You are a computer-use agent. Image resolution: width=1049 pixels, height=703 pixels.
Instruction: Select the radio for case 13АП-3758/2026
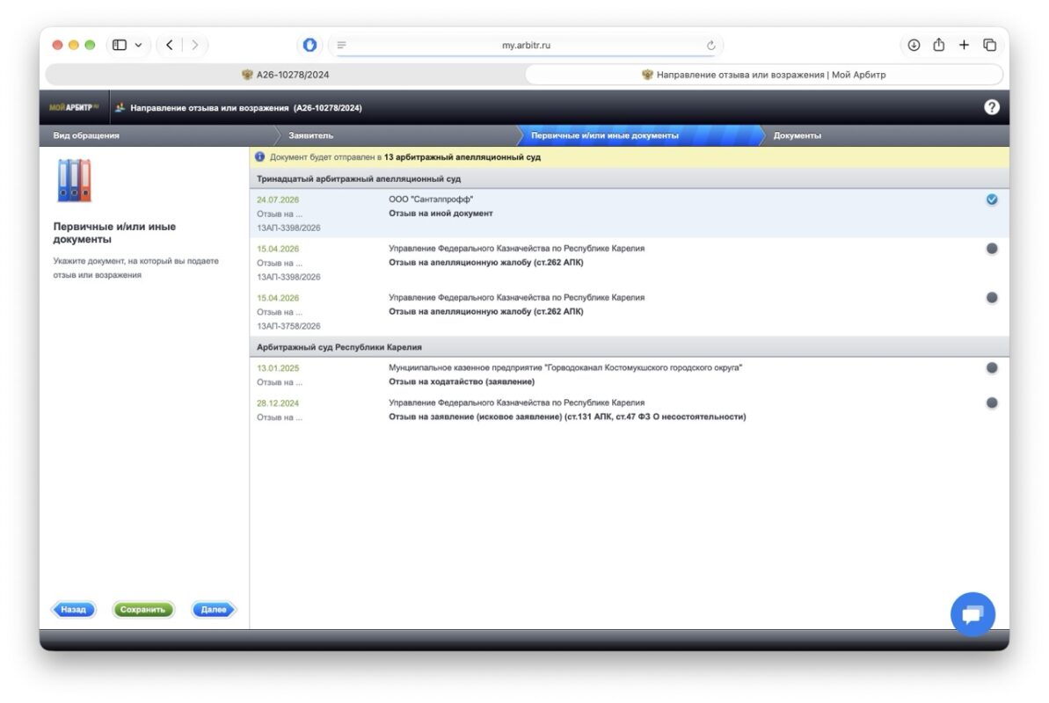coord(992,298)
